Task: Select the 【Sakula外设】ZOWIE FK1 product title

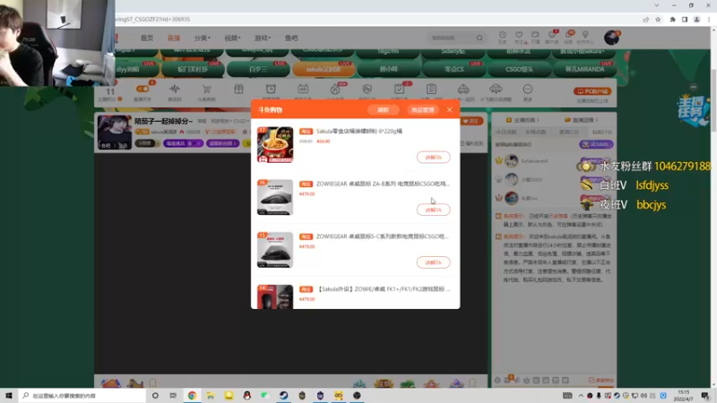Action: tap(384, 288)
